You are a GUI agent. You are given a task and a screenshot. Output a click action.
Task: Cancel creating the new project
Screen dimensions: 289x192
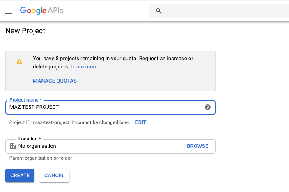pyautogui.click(x=54, y=176)
